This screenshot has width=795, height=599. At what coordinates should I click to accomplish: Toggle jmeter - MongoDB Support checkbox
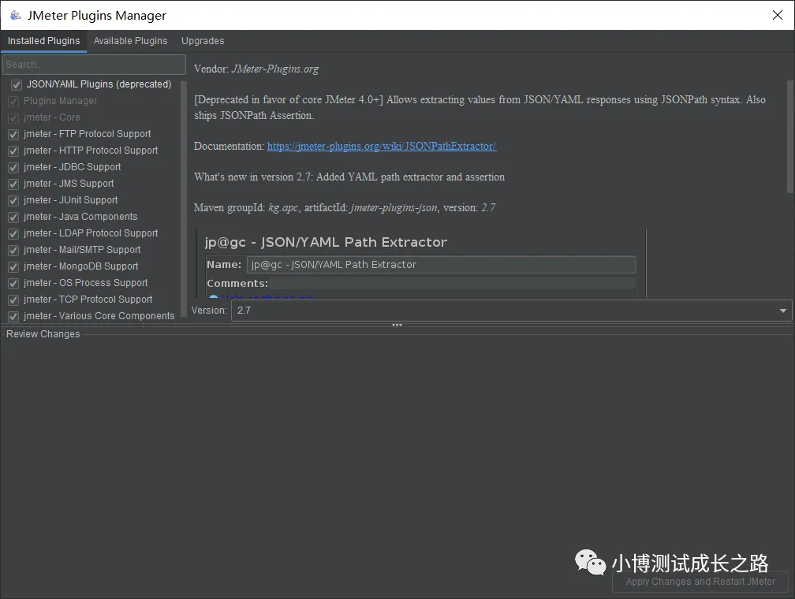[x=13, y=267]
